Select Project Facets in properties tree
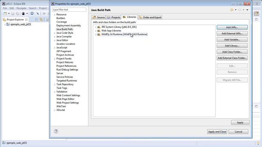The height and width of the screenshot is (147, 262). pyautogui.click(x=64, y=59)
